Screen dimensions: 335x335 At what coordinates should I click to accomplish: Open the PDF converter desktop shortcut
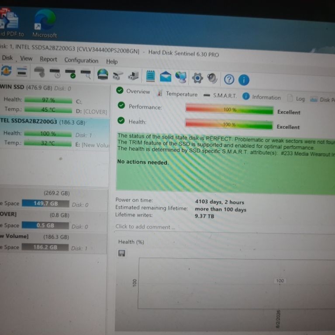tap(9, 23)
